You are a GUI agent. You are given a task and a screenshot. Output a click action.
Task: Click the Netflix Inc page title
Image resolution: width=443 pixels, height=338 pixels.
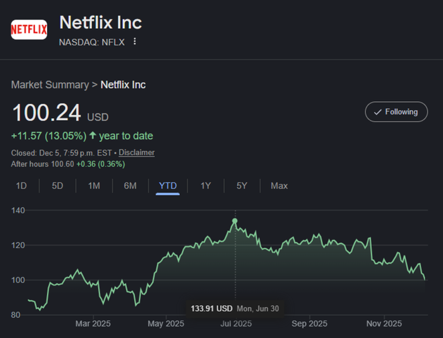pyautogui.click(x=101, y=22)
